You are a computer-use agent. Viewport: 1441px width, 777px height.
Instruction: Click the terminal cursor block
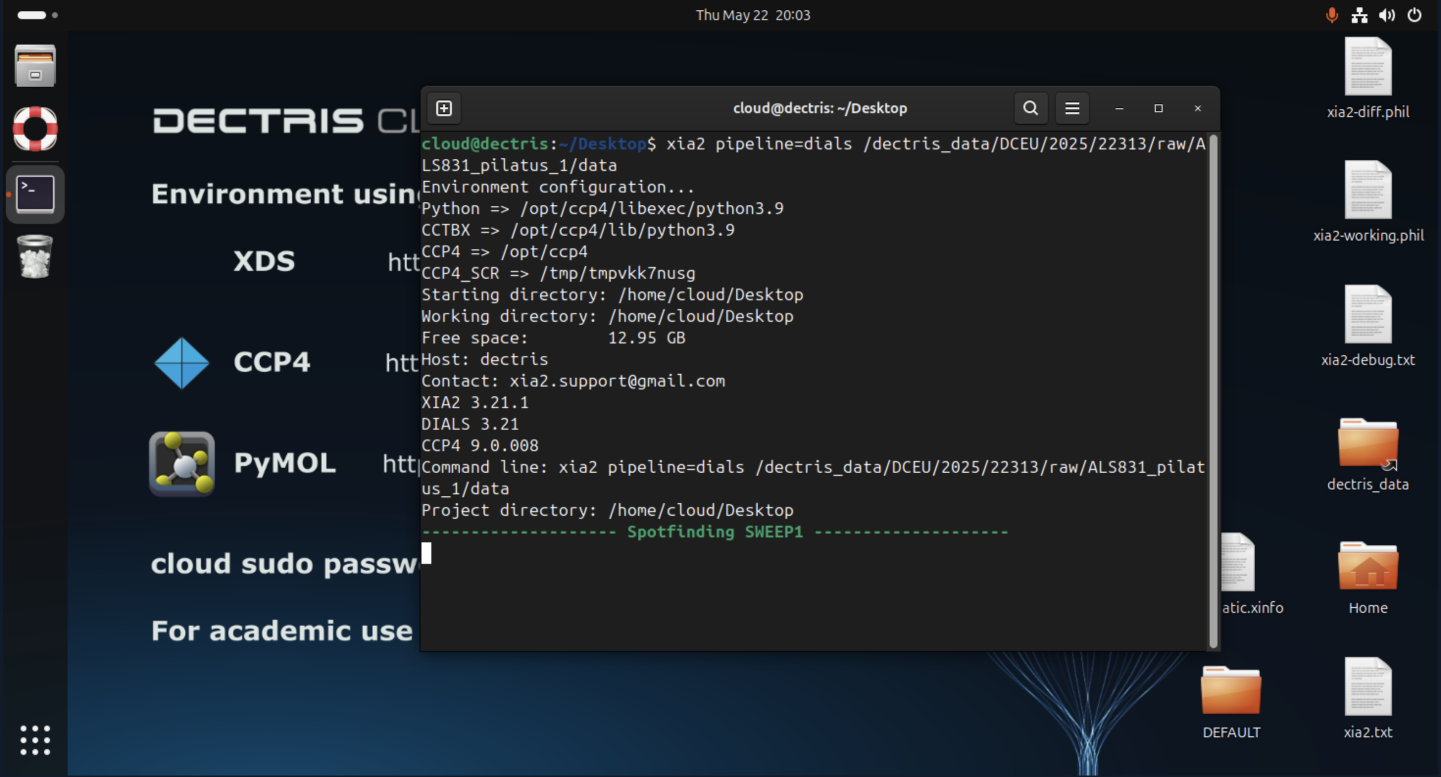(426, 553)
